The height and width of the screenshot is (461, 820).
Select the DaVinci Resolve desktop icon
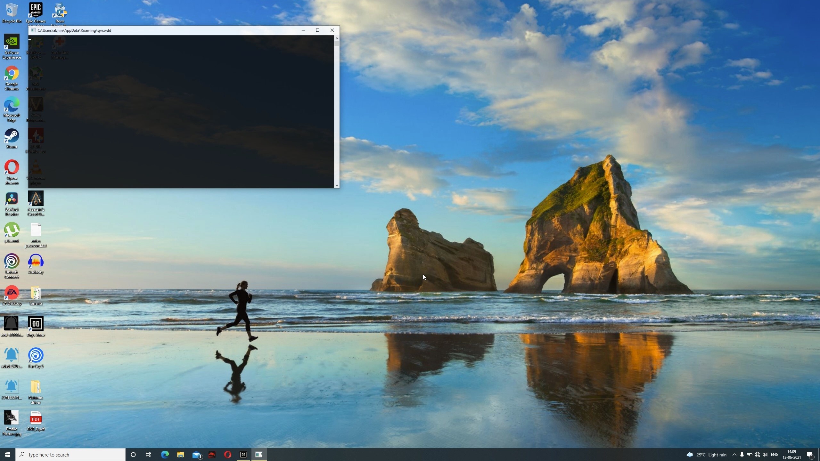(12, 204)
